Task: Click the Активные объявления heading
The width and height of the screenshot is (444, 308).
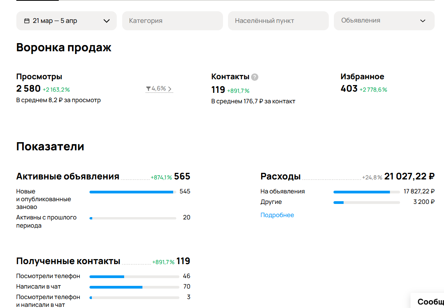Action: tap(68, 176)
